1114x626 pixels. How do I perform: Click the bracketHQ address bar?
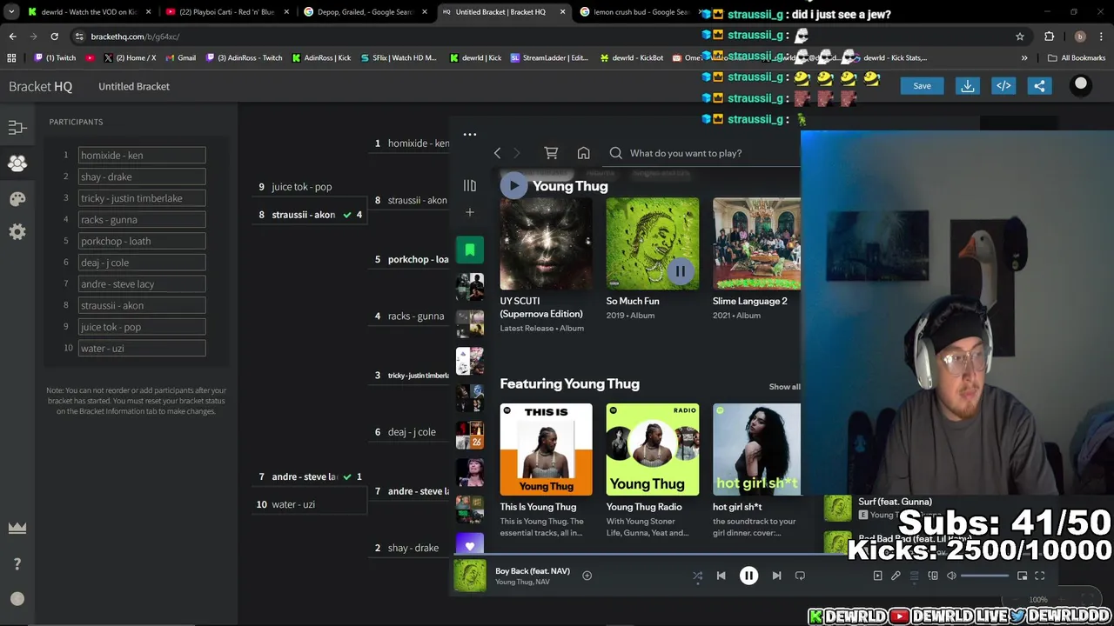pos(540,37)
